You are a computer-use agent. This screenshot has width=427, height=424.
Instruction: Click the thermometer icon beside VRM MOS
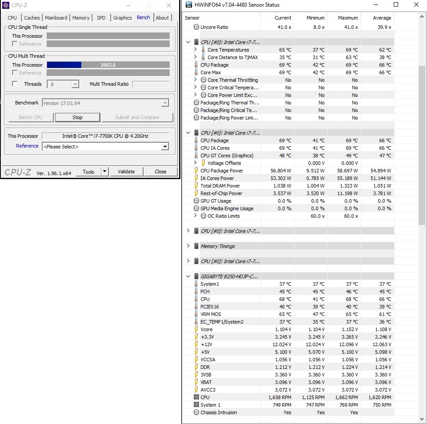coord(196,314)
